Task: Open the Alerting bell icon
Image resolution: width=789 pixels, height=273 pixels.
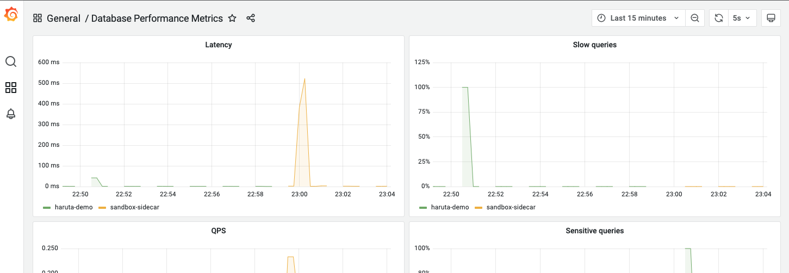Action: tap(11, 114)
